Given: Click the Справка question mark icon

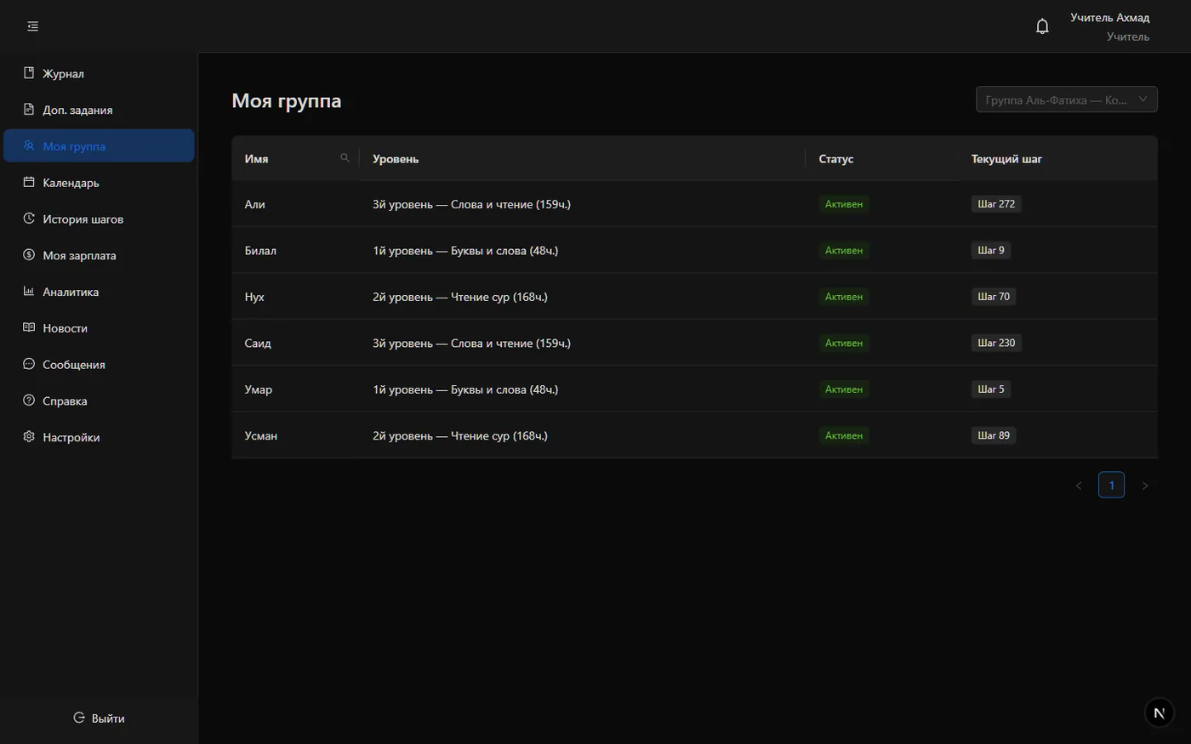Looking at the screenshot, I should (x=29, y=400).
